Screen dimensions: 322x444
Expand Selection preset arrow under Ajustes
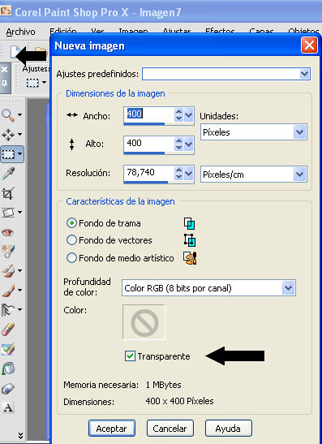pos(44,83)
